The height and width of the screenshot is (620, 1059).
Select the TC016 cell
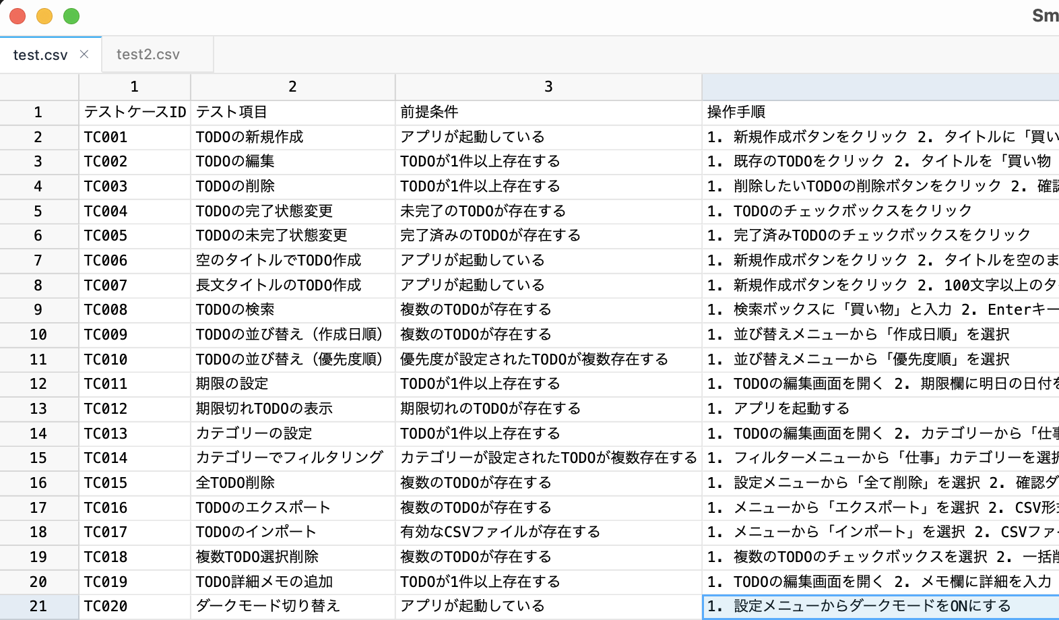pos(135,508)
